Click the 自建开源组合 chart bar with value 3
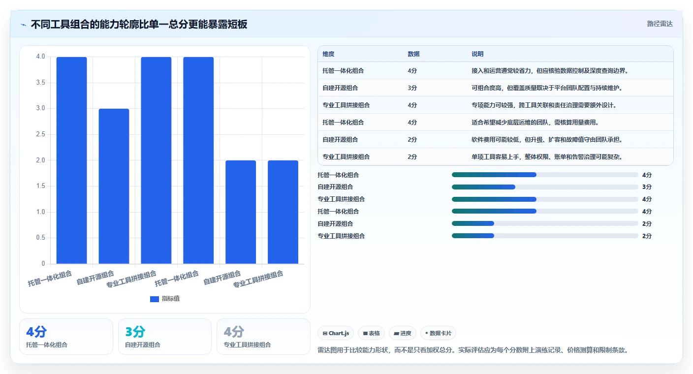Image resolution: width=693 pixels, height=374 pixels. (114, 186)
